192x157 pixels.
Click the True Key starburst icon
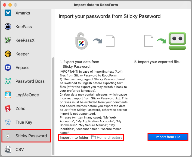coord(8,122)
